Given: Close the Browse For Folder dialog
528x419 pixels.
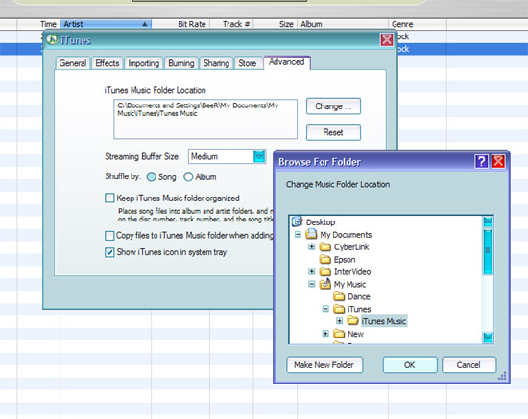Looking at the screenshot, I should [x=498, y=162].
